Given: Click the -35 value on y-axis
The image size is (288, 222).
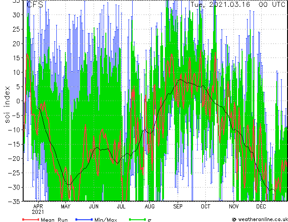Looking at the screenshot, I should pos(14,202).
